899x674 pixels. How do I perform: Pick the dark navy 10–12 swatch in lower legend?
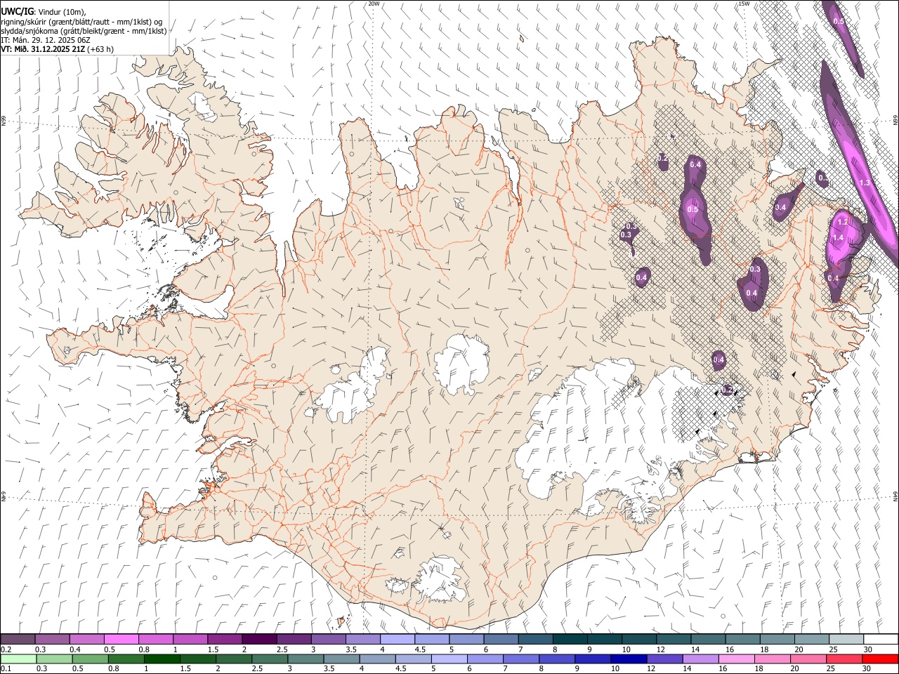point(629,659)
